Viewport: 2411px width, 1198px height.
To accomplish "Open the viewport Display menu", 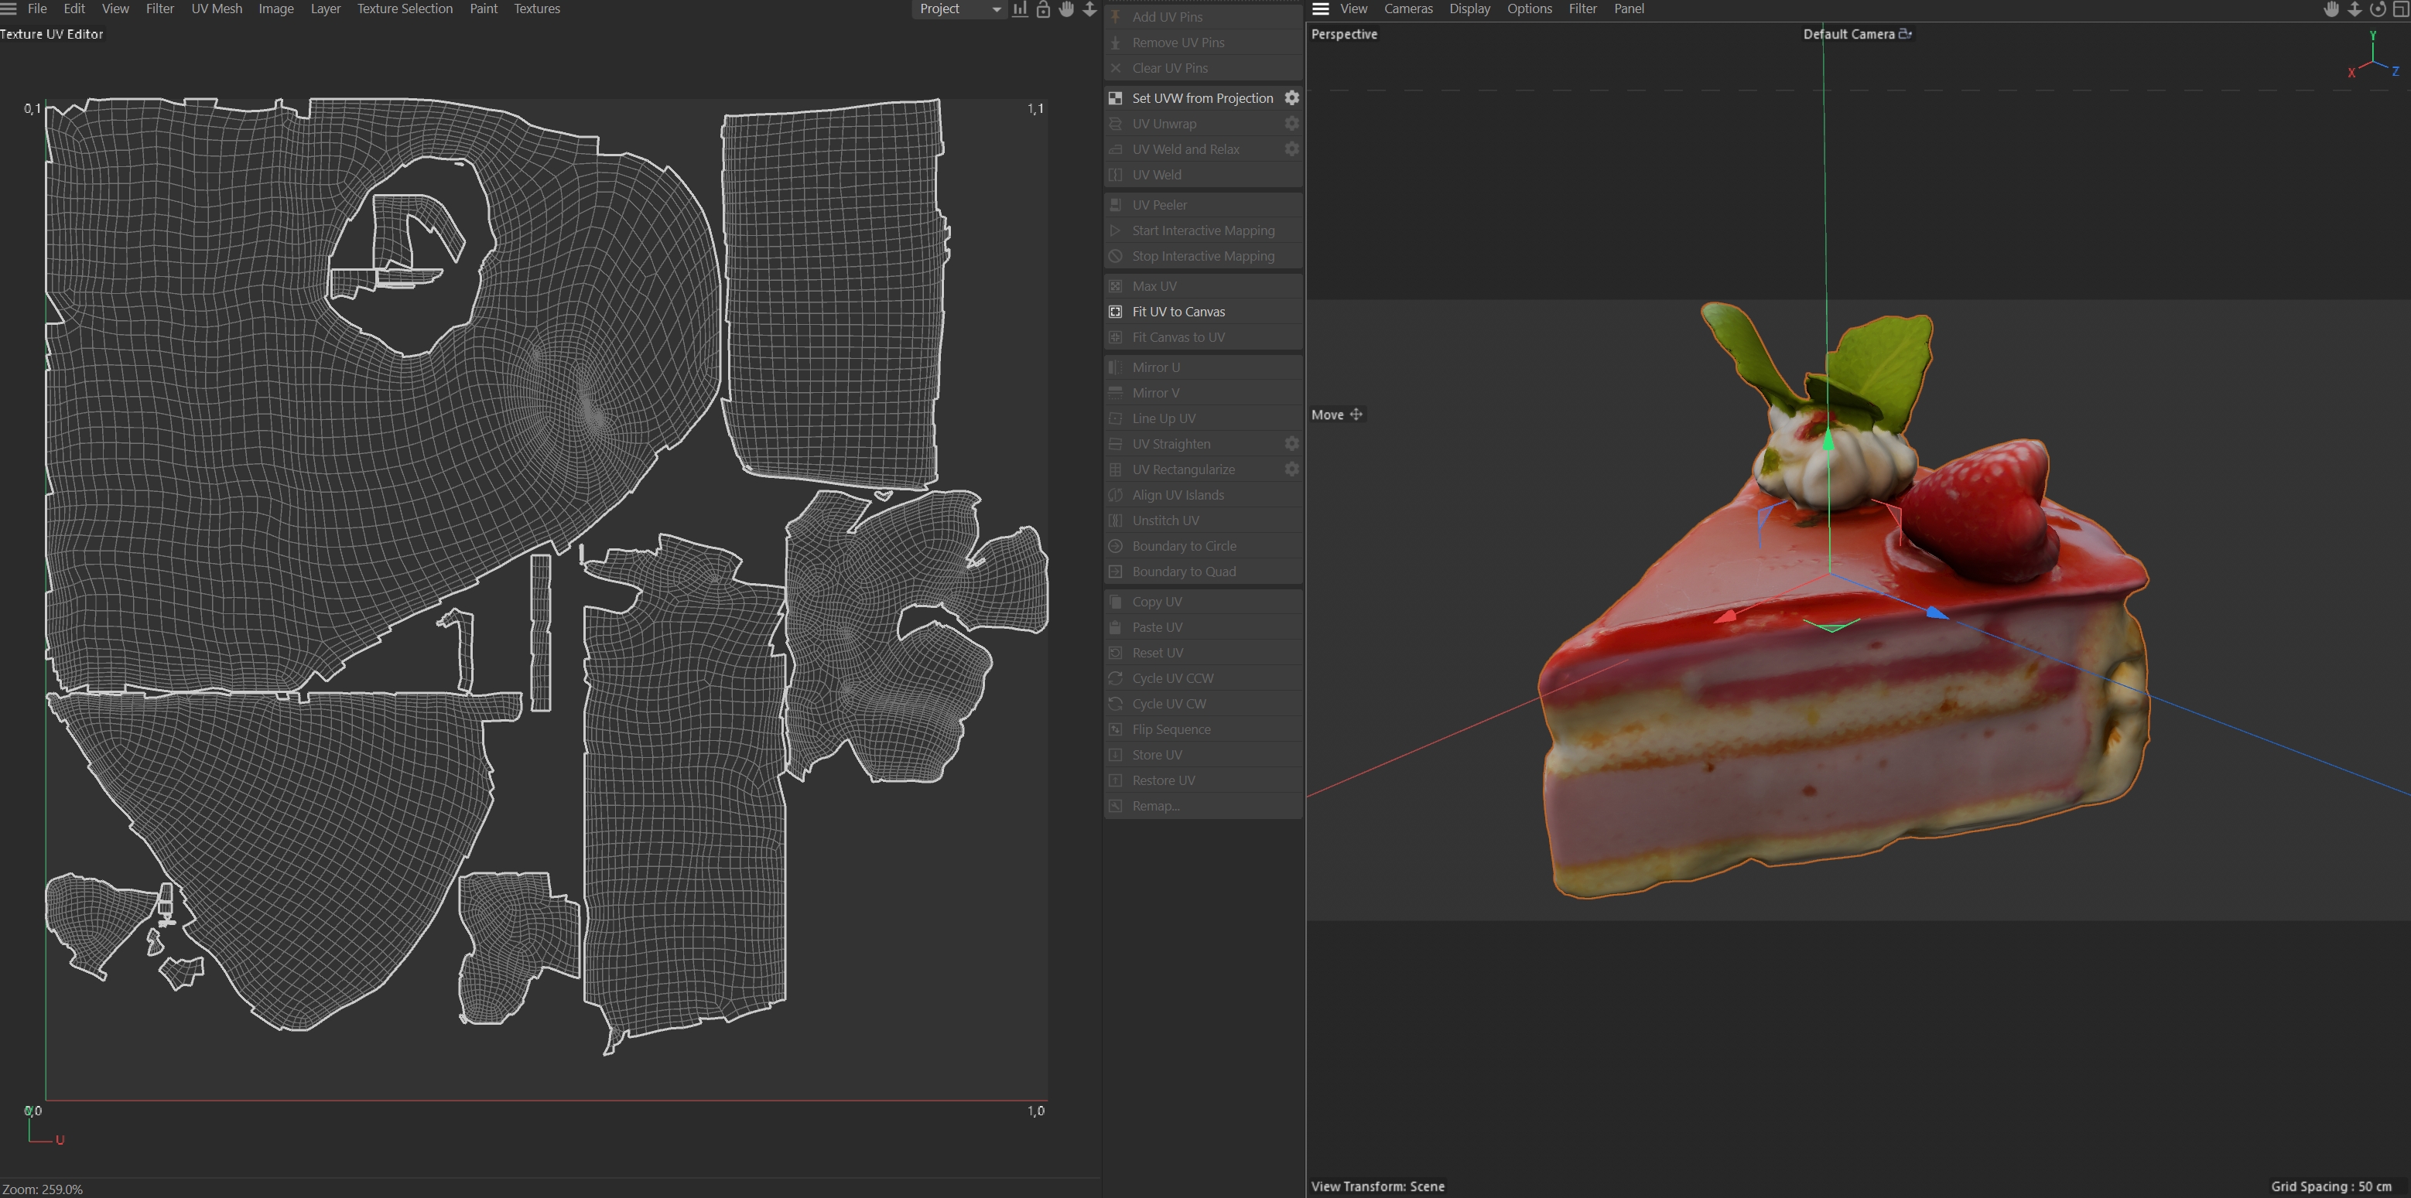I will point(1469,9).
